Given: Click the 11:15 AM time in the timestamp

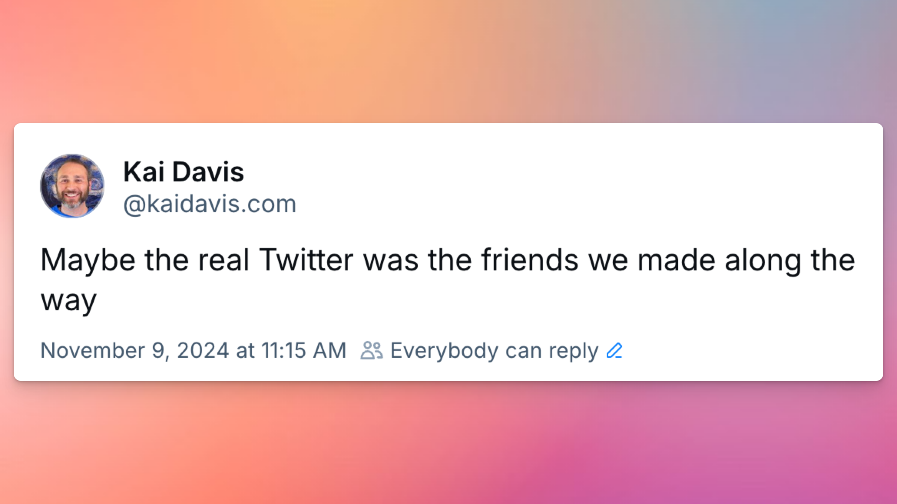Looking at the screenshot, I should point(304,351).
